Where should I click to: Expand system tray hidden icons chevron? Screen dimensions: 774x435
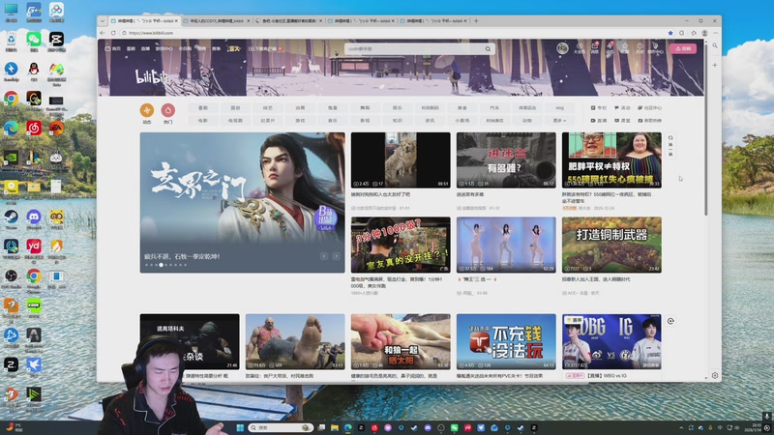681,427
